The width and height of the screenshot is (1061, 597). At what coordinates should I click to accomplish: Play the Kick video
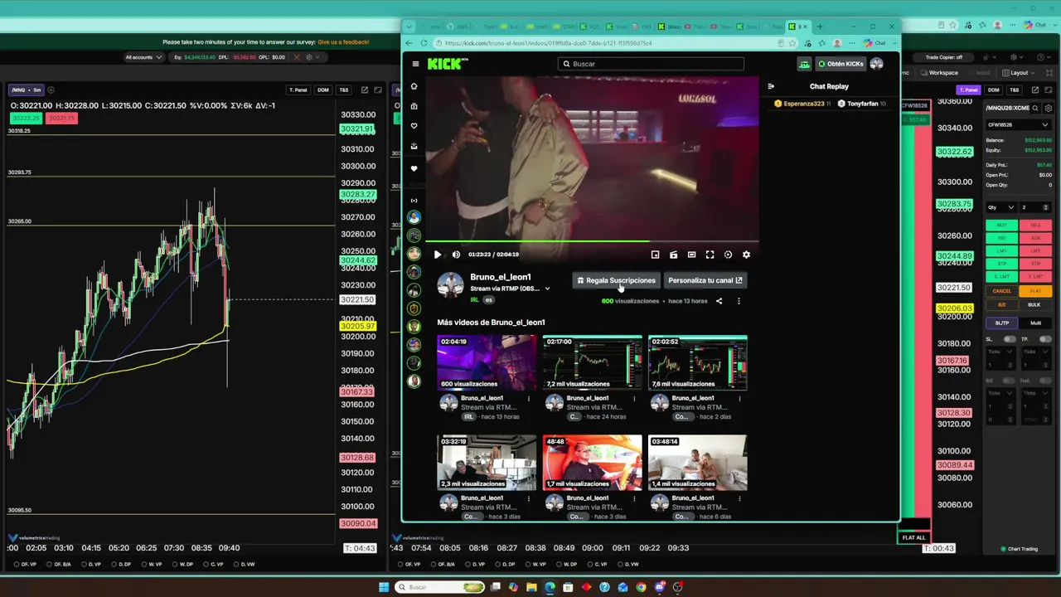point(438,255)
